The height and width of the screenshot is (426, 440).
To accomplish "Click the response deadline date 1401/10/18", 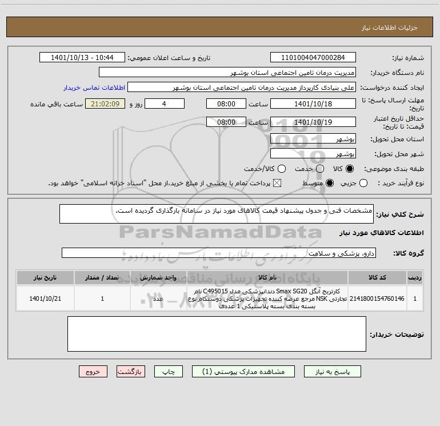I will (x=313, y=103).
